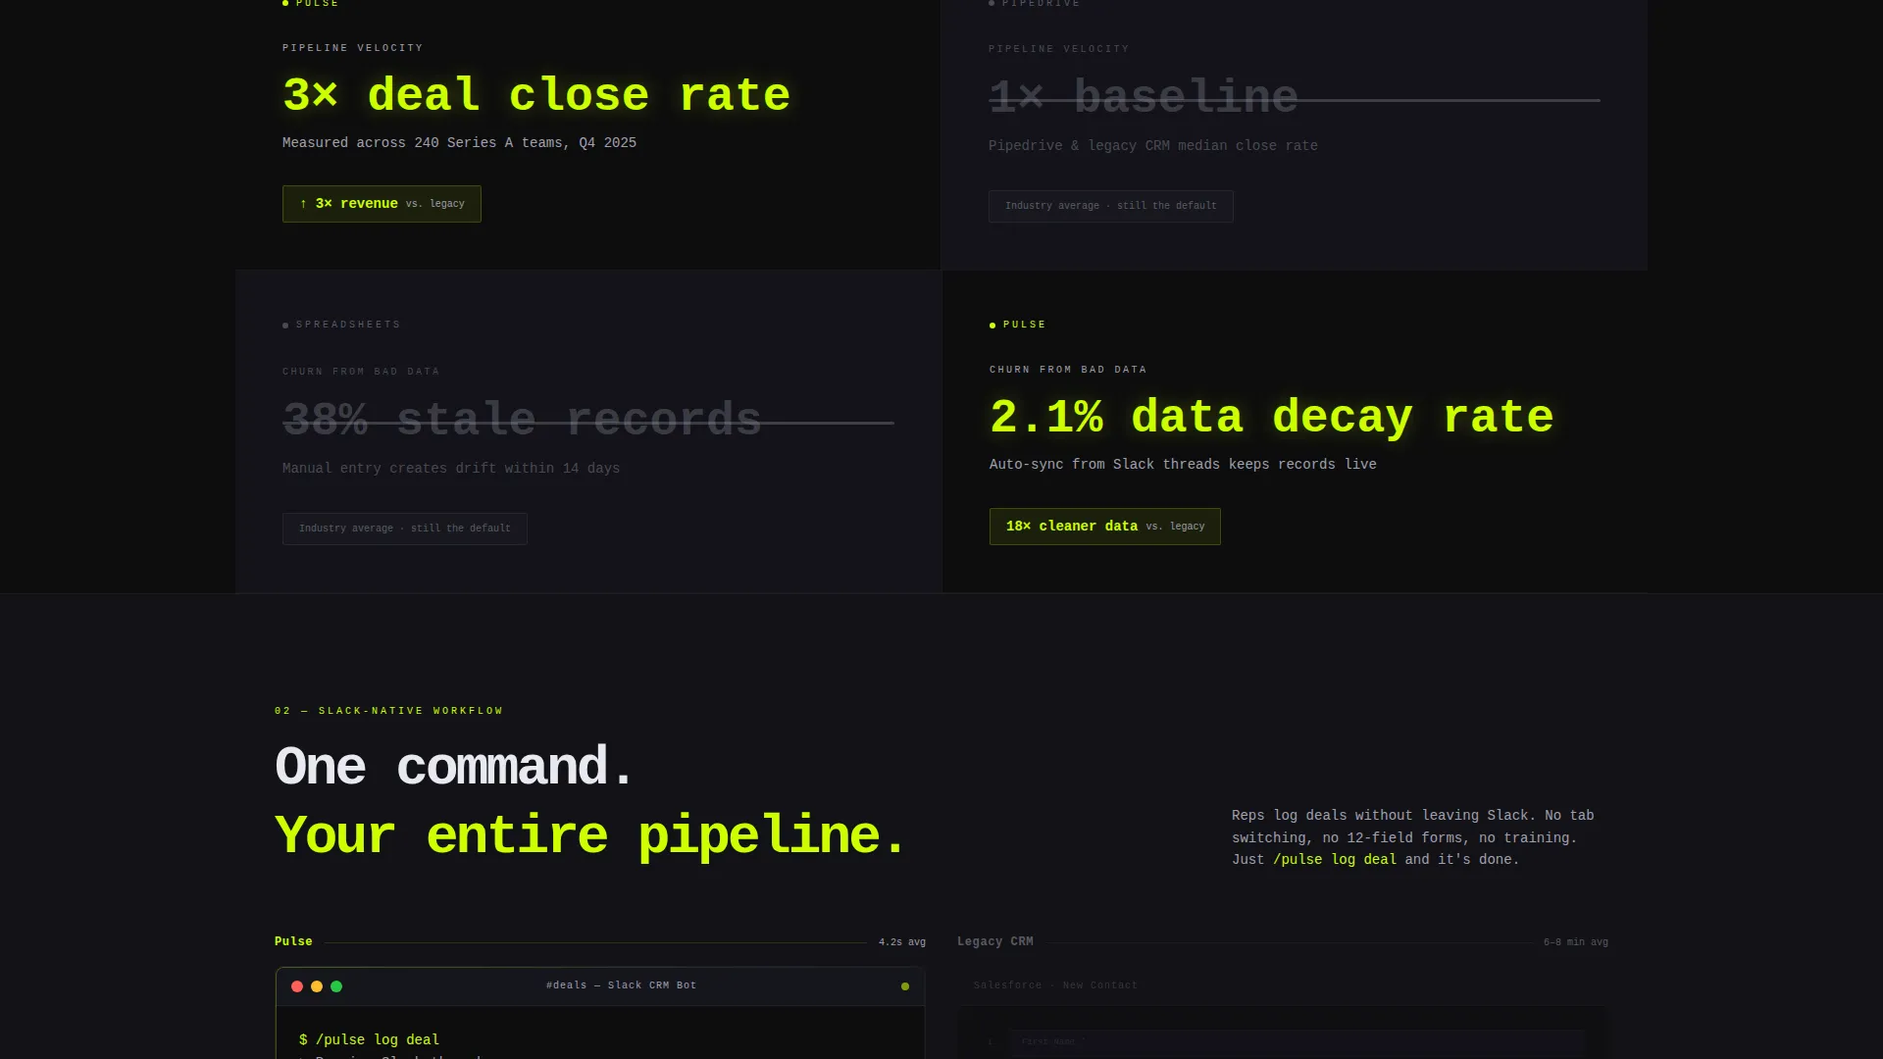1883x1059 pixels.
Task: Select the Legacy CRM comparison label
Action: pos(995,941)
